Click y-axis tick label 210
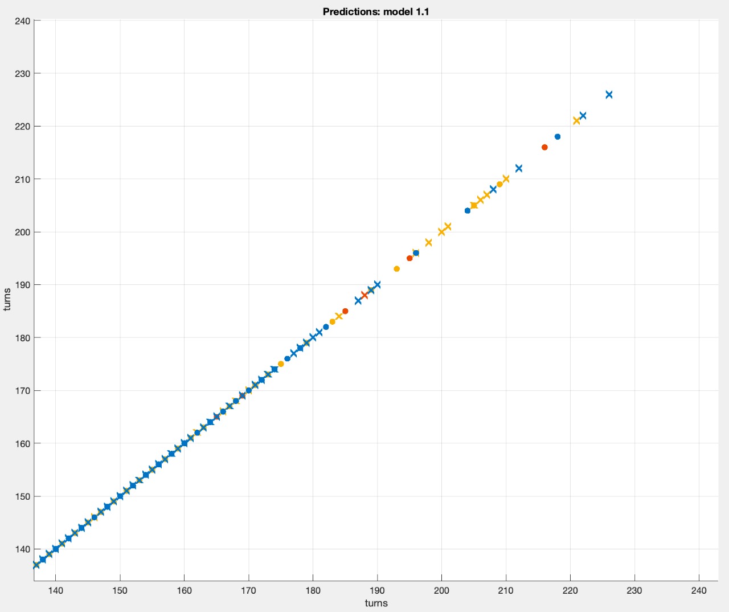This screenshot has width=729, height=612. click(22, 179)
